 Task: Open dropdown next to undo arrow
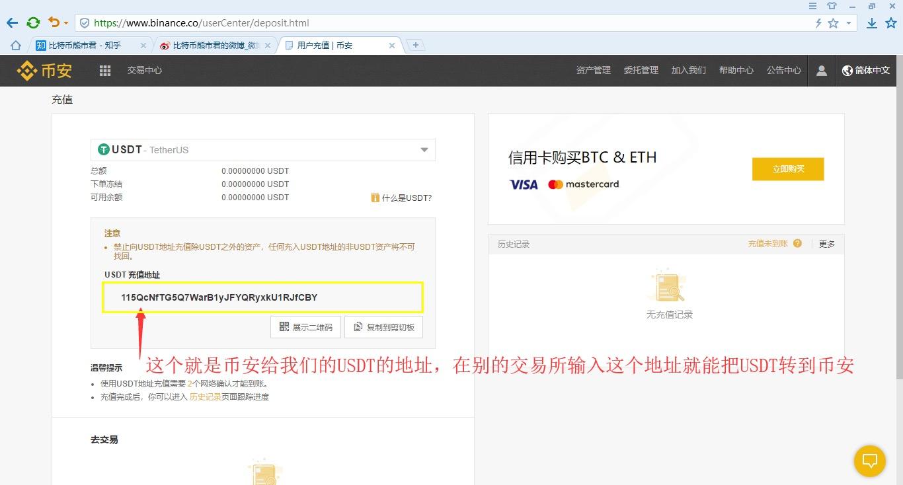[x=66, y=23]
